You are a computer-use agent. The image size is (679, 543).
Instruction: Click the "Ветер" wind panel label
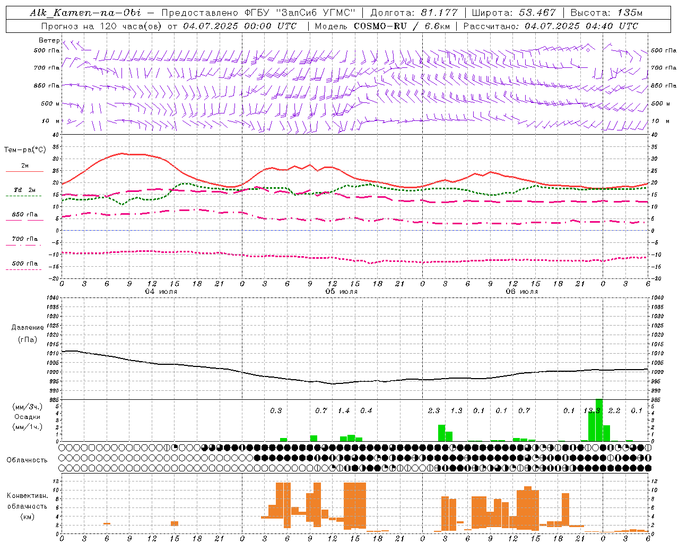pos(49,40)
